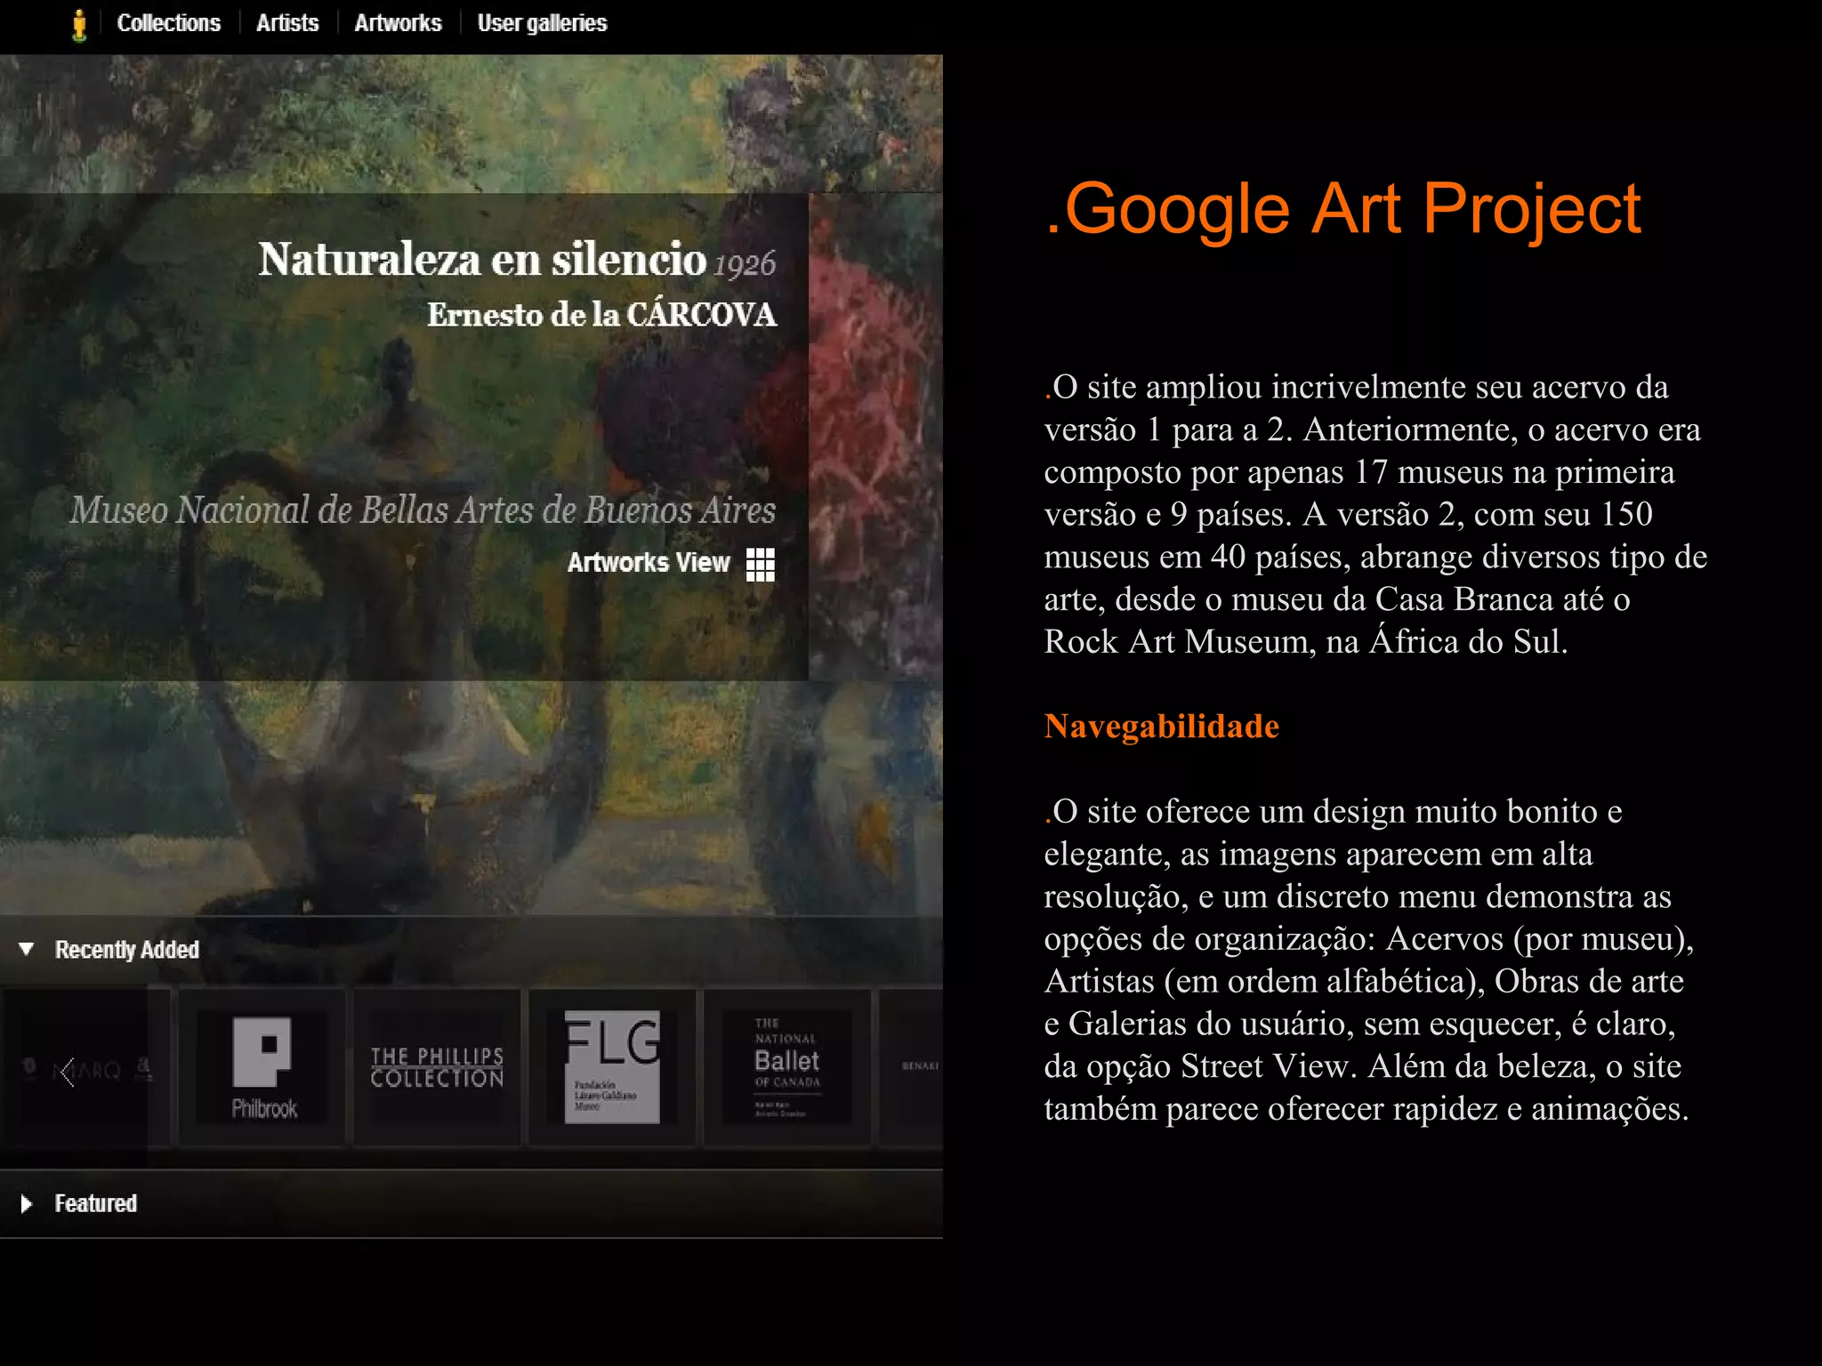
Task: Expand the Featured section
Action: tap(27, 1203)
